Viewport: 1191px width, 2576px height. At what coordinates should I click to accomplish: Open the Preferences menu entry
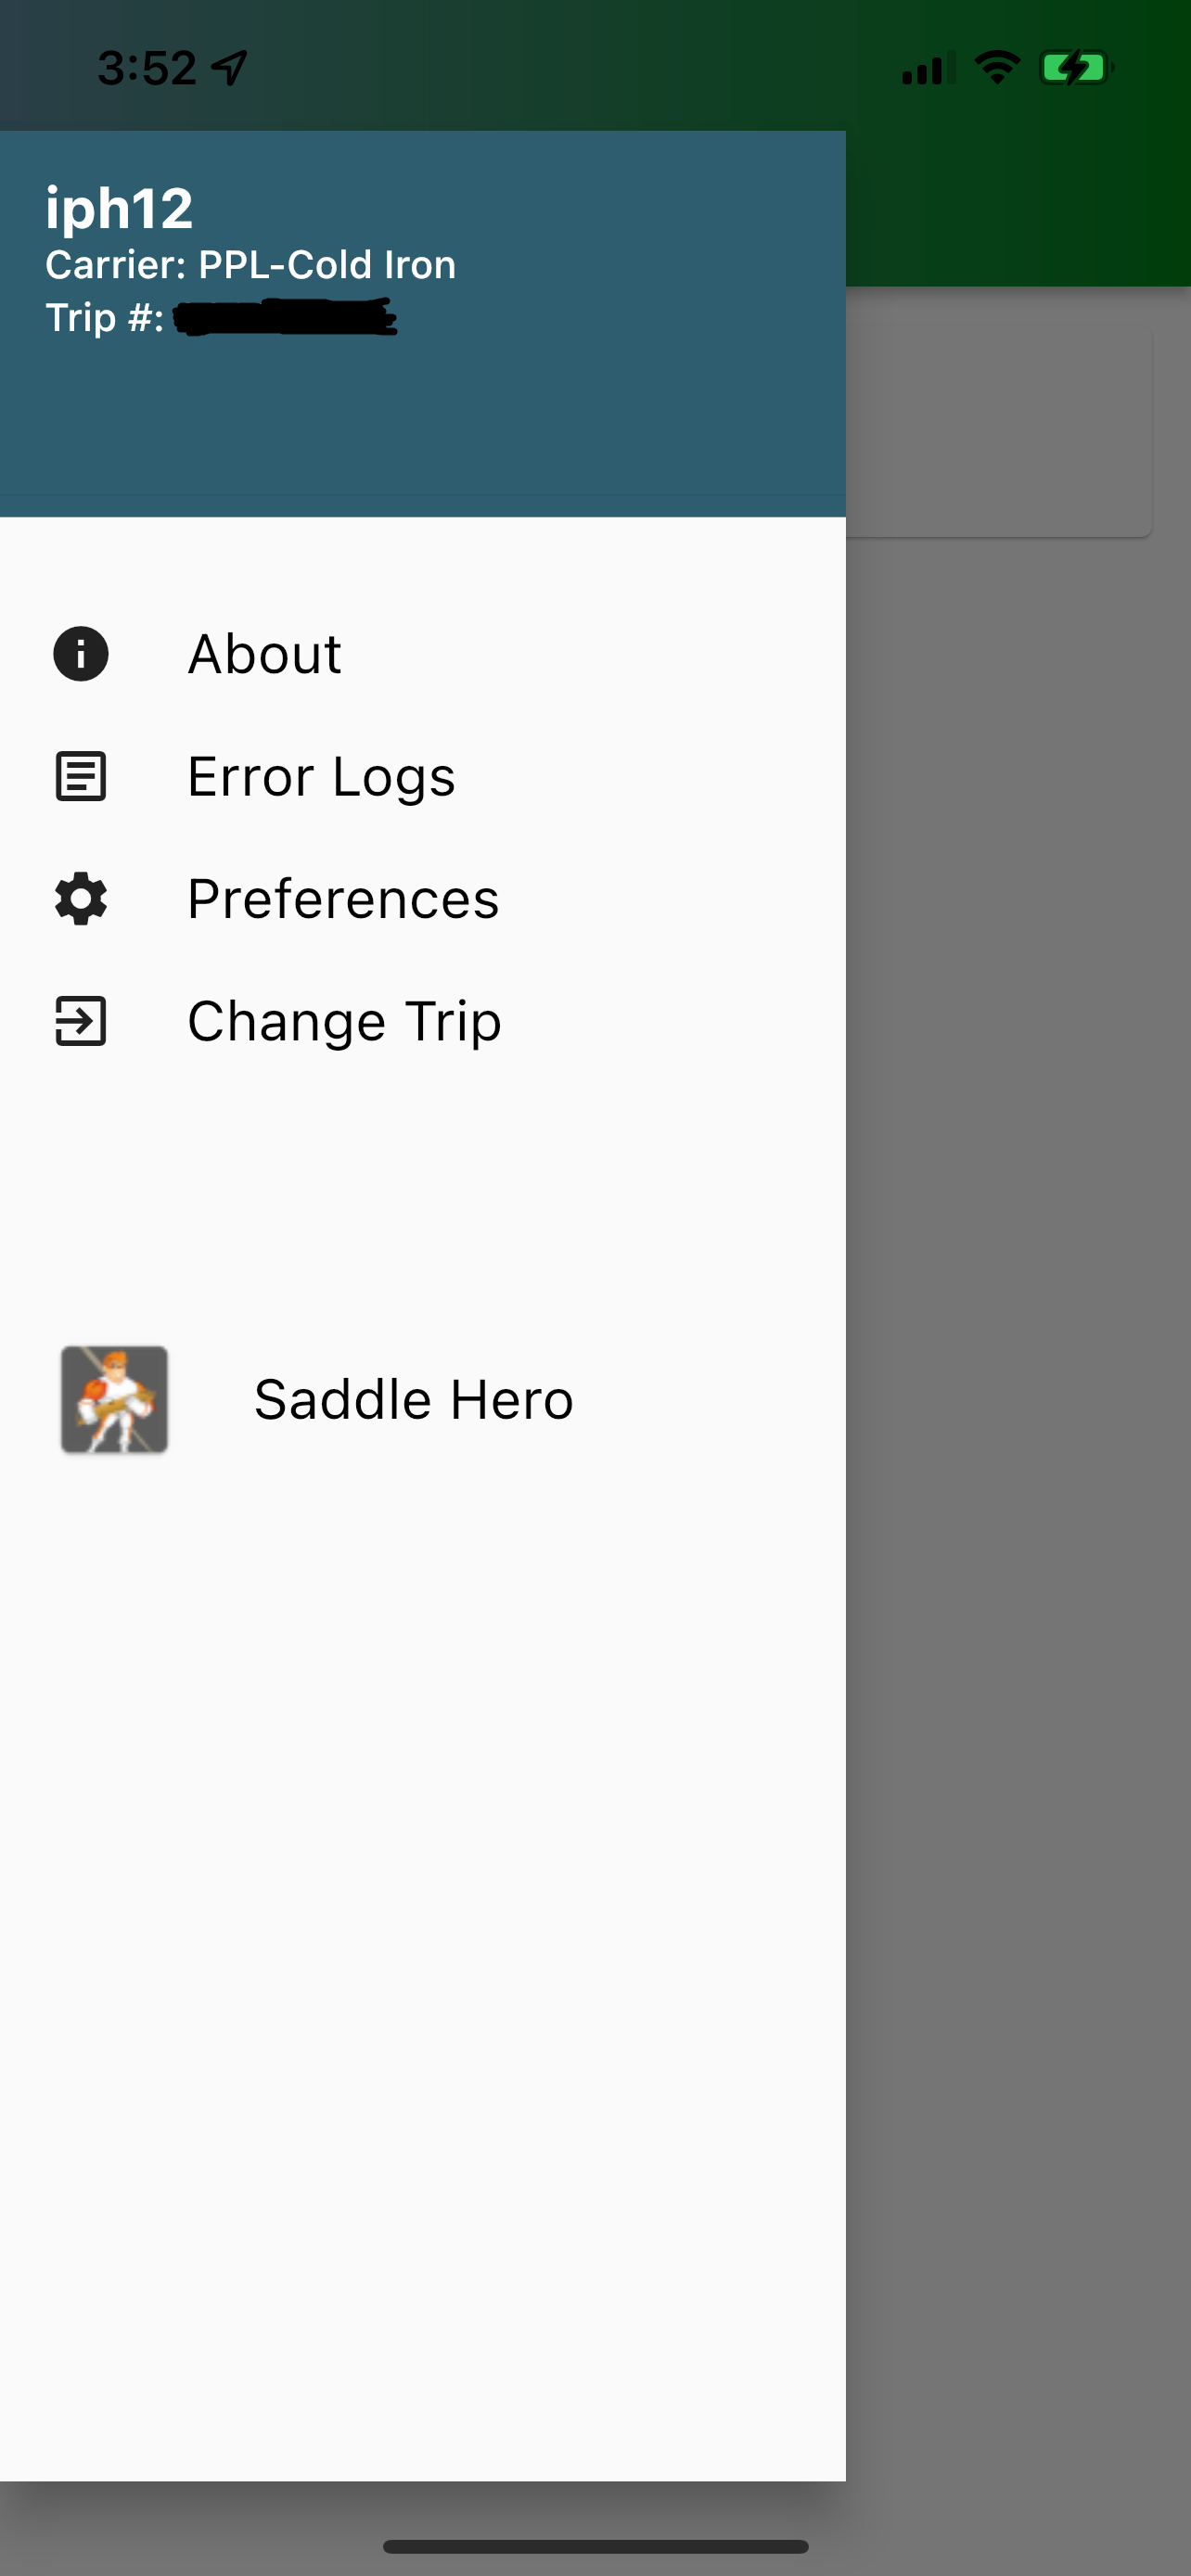(x=423, y=899)
